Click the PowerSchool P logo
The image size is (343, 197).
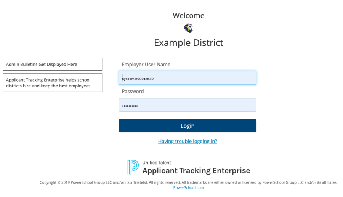click(133, 167)
